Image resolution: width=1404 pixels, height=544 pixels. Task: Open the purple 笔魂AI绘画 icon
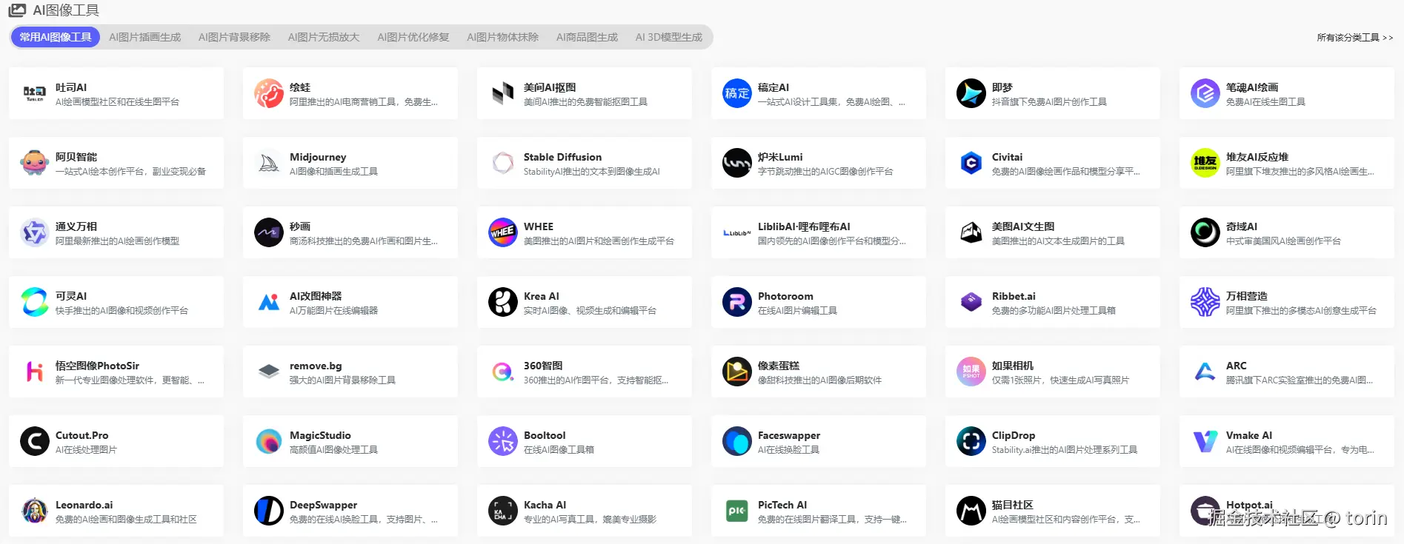click(1205, 93)
